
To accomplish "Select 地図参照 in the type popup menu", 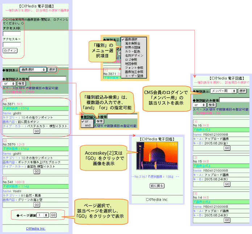I will pyautogui.click(x=134, y=64).
